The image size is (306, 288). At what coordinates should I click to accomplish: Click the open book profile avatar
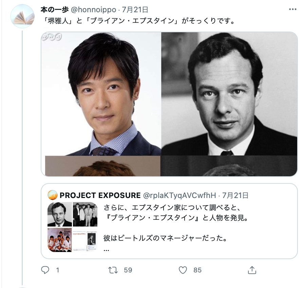(x=22, y=16)
